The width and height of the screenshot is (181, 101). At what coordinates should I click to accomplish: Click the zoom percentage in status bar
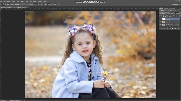(2, 100)
